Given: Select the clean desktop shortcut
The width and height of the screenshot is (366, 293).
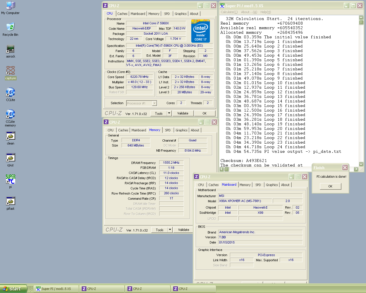Looking at the screenshot, I should coord(11,138).
